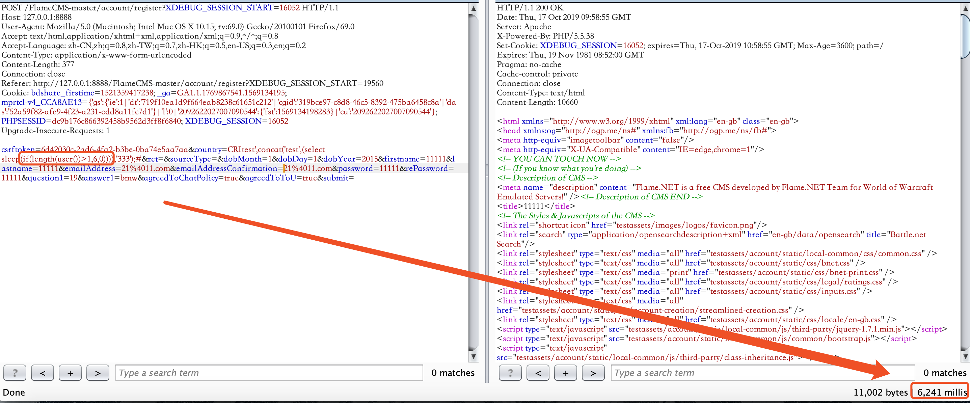Screen dimensions: 970x403
Task: Click the highlighted sleep(if(length(user()) payload text
Action: coord(66,159)
